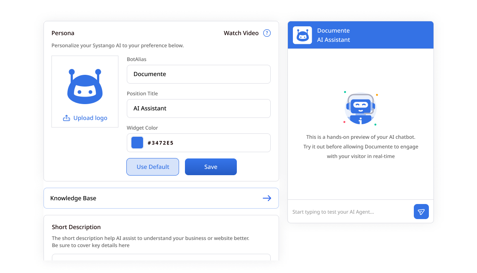Edit the #3472E5 hex color value

(161, 143)
